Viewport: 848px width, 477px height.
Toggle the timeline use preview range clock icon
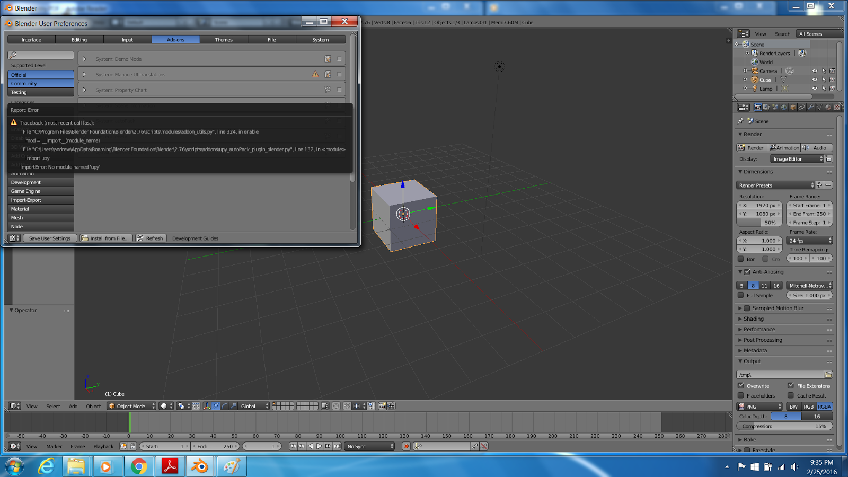click(x=123, y=446)
